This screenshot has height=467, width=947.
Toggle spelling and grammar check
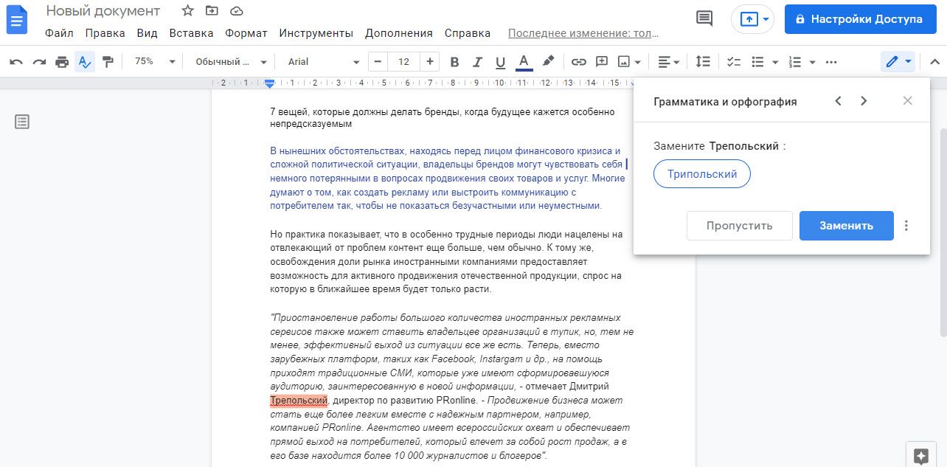click(85, 62)
